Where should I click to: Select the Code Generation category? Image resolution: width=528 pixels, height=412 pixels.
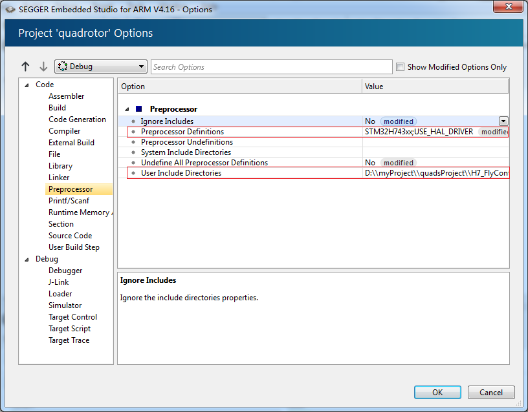(77, 119)
